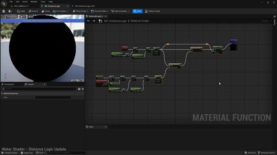This screenshot has height=155, width=277.
Task: Click the MF_DistanceLogic breadcrumb
Action: pyautogui.click(x=116, y=21)
